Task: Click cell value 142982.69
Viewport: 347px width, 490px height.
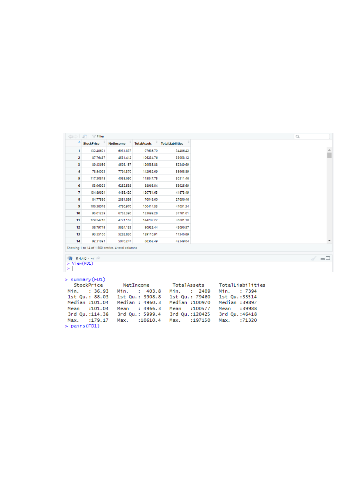Action: 150,172
